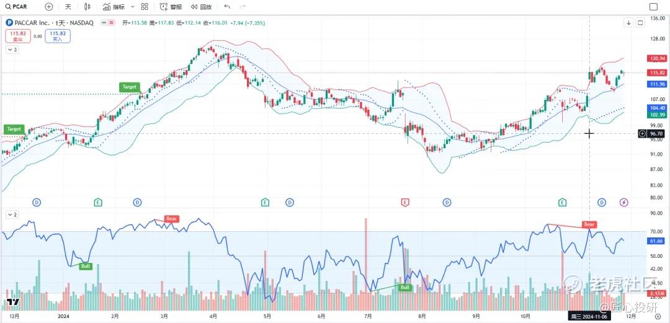Click the 96.70 crosshair price label
This screenshot has height=323, width=670.
coord(656,134)
